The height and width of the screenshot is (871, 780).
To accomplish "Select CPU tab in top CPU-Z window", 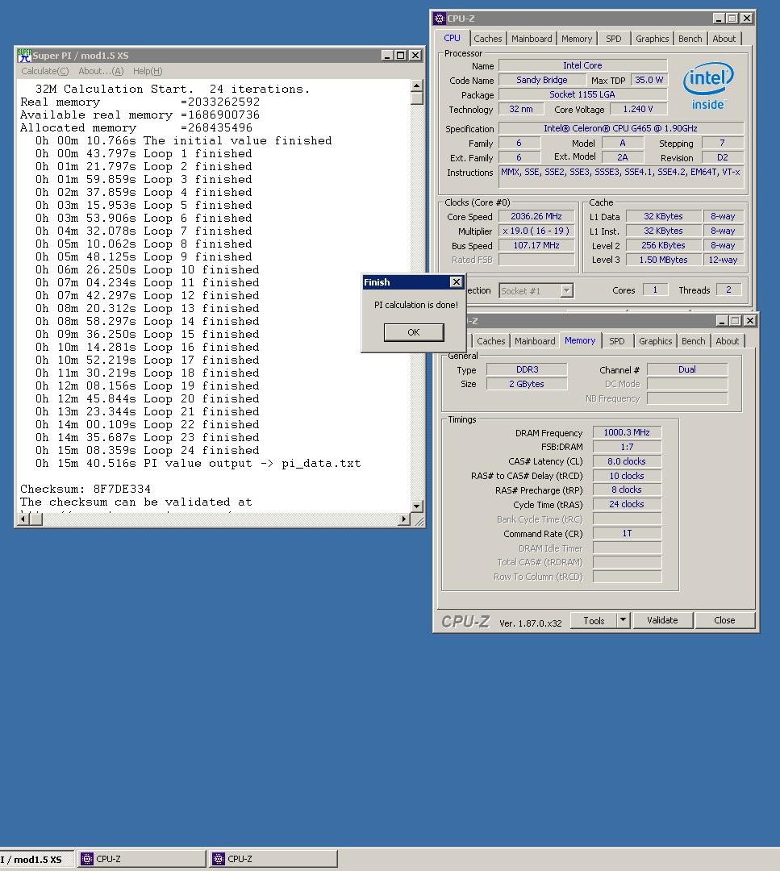I will [x=453, y=38].
